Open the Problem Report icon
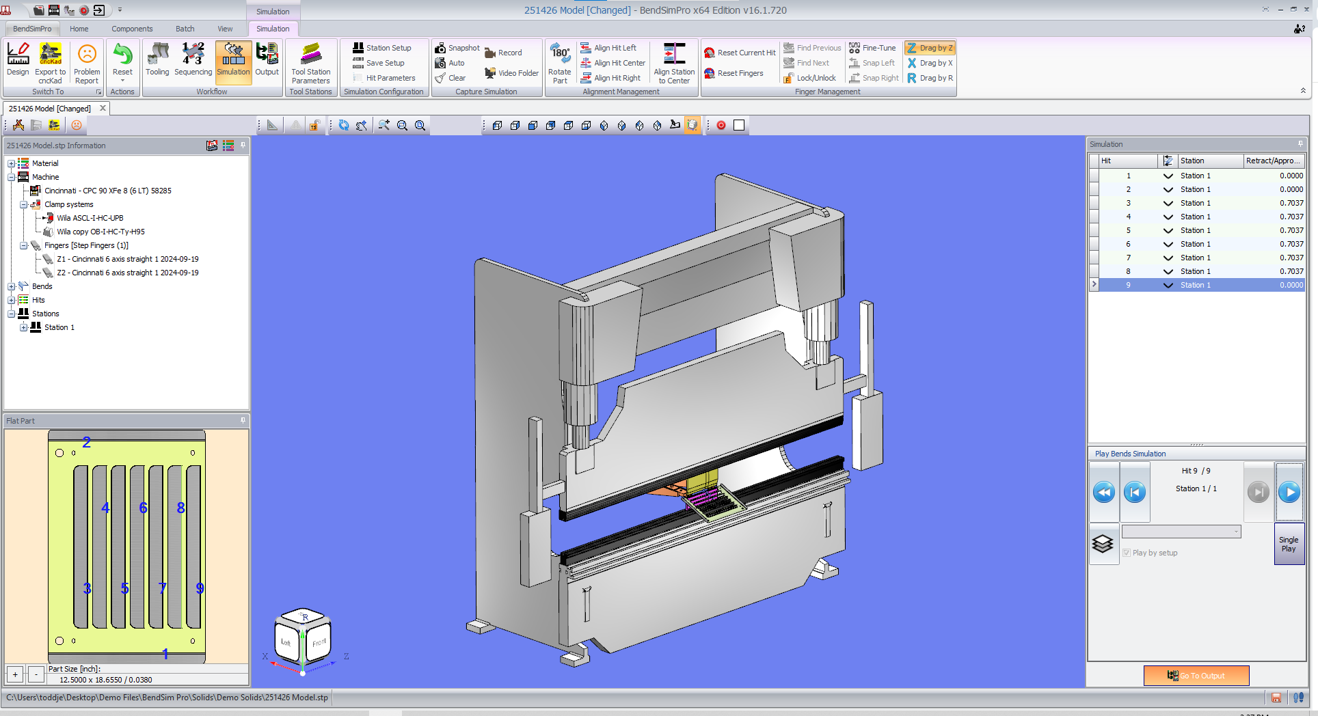Screen dimensions: 1318x716 (x=87, y=63)
